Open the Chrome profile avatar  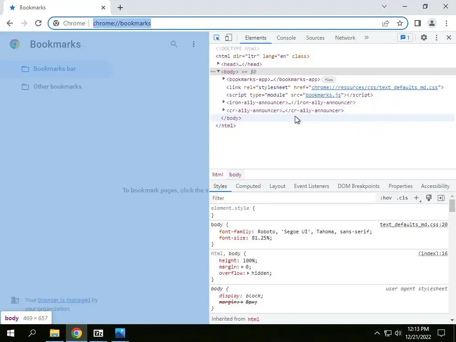tap(432, 23)
